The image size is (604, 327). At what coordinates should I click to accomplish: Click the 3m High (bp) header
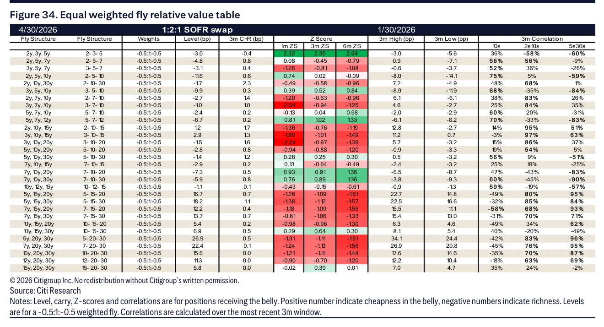[x=396, y=39]
